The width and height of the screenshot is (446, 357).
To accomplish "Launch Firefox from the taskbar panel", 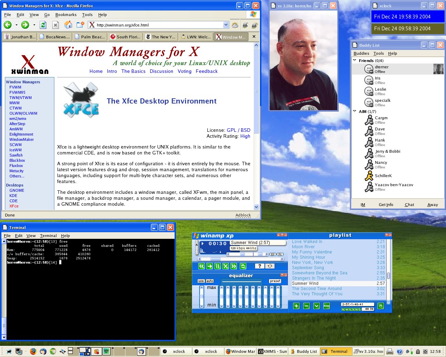I will 33,351.
